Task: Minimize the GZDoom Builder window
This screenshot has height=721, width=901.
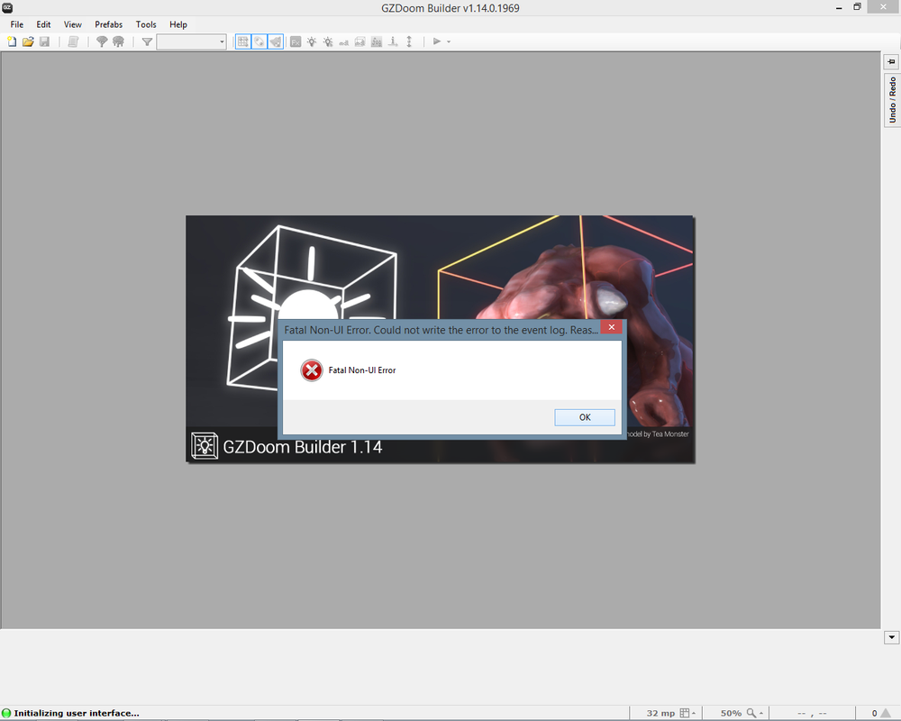Action: tap(839, 7)
